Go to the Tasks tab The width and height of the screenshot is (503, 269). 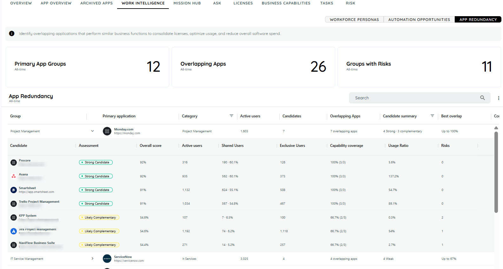point(327,3)
